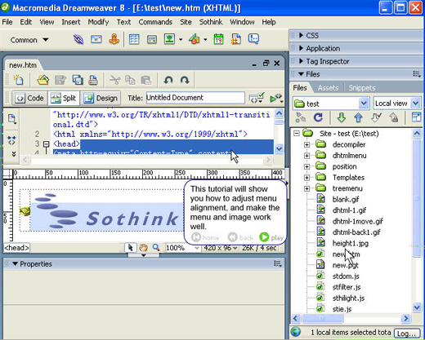Click the validate markup icon
425x340 pixels.
[x=257, y=98]
